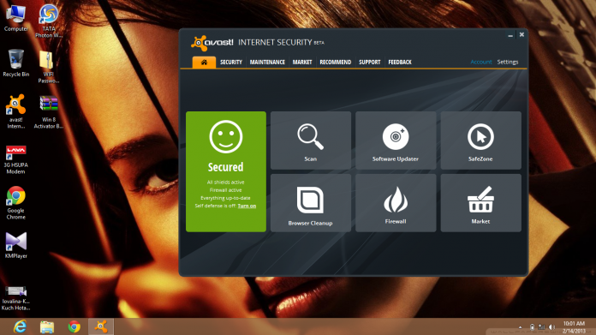The width and height of the screenshot is (596, 335).
Task: Open the MAINTENANCE tab
Action: pyautogui.click(x=267, y=62)
